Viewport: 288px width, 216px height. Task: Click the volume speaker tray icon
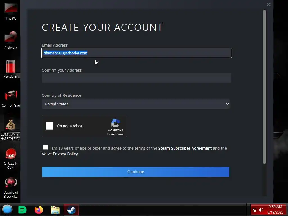[261, 210]
